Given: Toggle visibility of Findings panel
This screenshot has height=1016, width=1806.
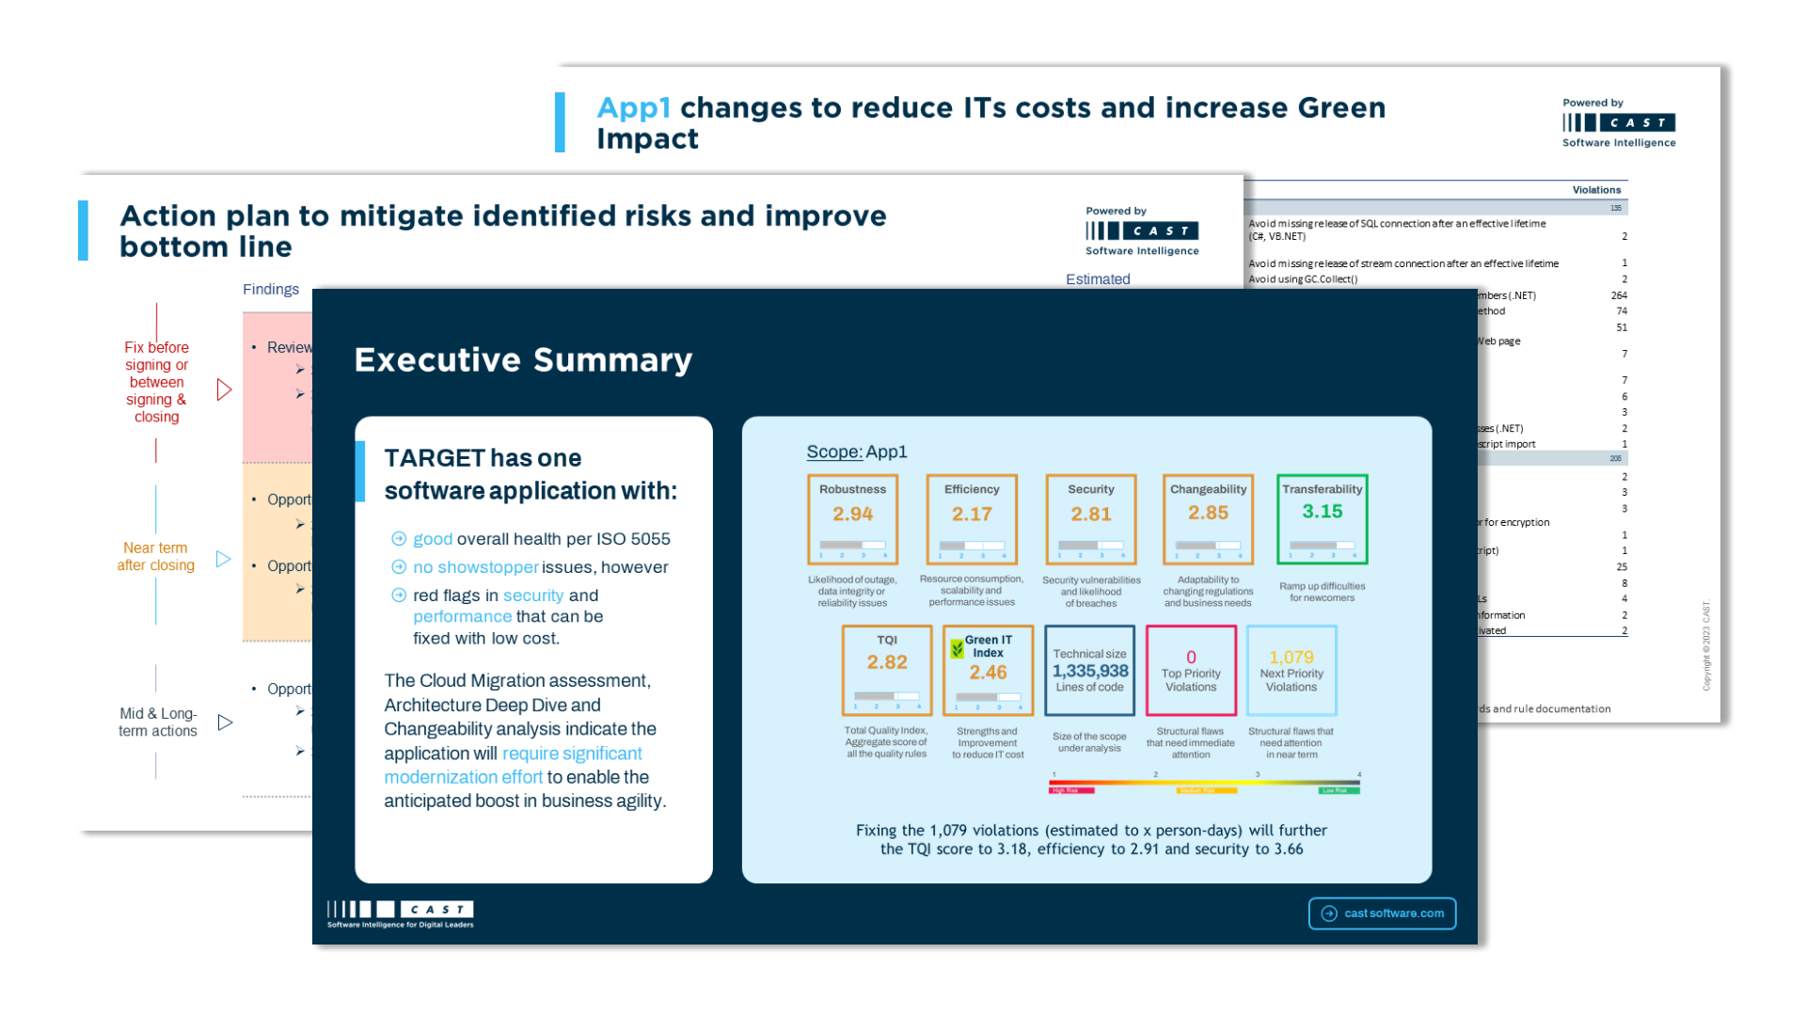Looking at the screenshot, I should click(x=268, y=288).
